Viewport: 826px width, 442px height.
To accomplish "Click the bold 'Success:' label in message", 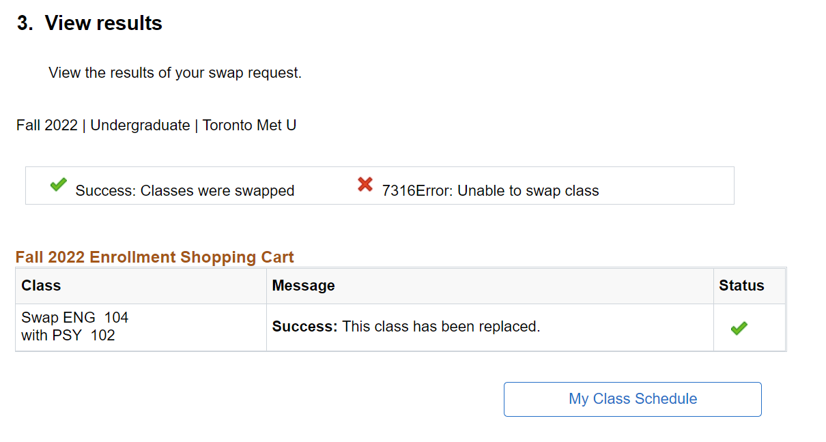I will (304, 327).
